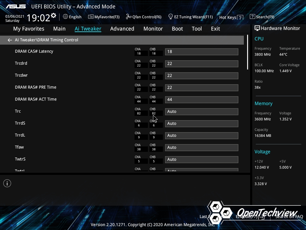Edit the DRAM CAS# Latency value field
The height and width of the screenshot is (230, 306).
202,52
